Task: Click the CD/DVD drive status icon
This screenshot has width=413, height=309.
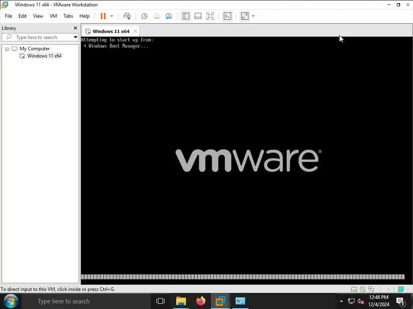Action: point(363,289)
